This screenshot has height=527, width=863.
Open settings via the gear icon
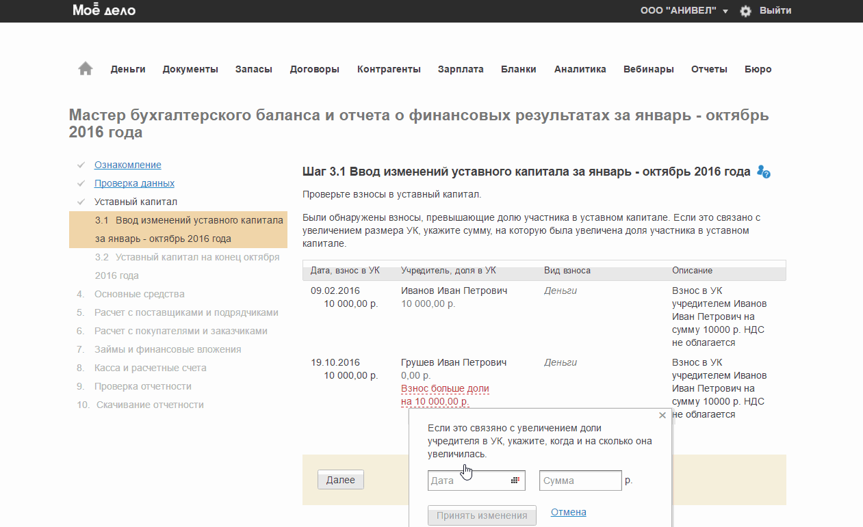click(x=745, y=11)
